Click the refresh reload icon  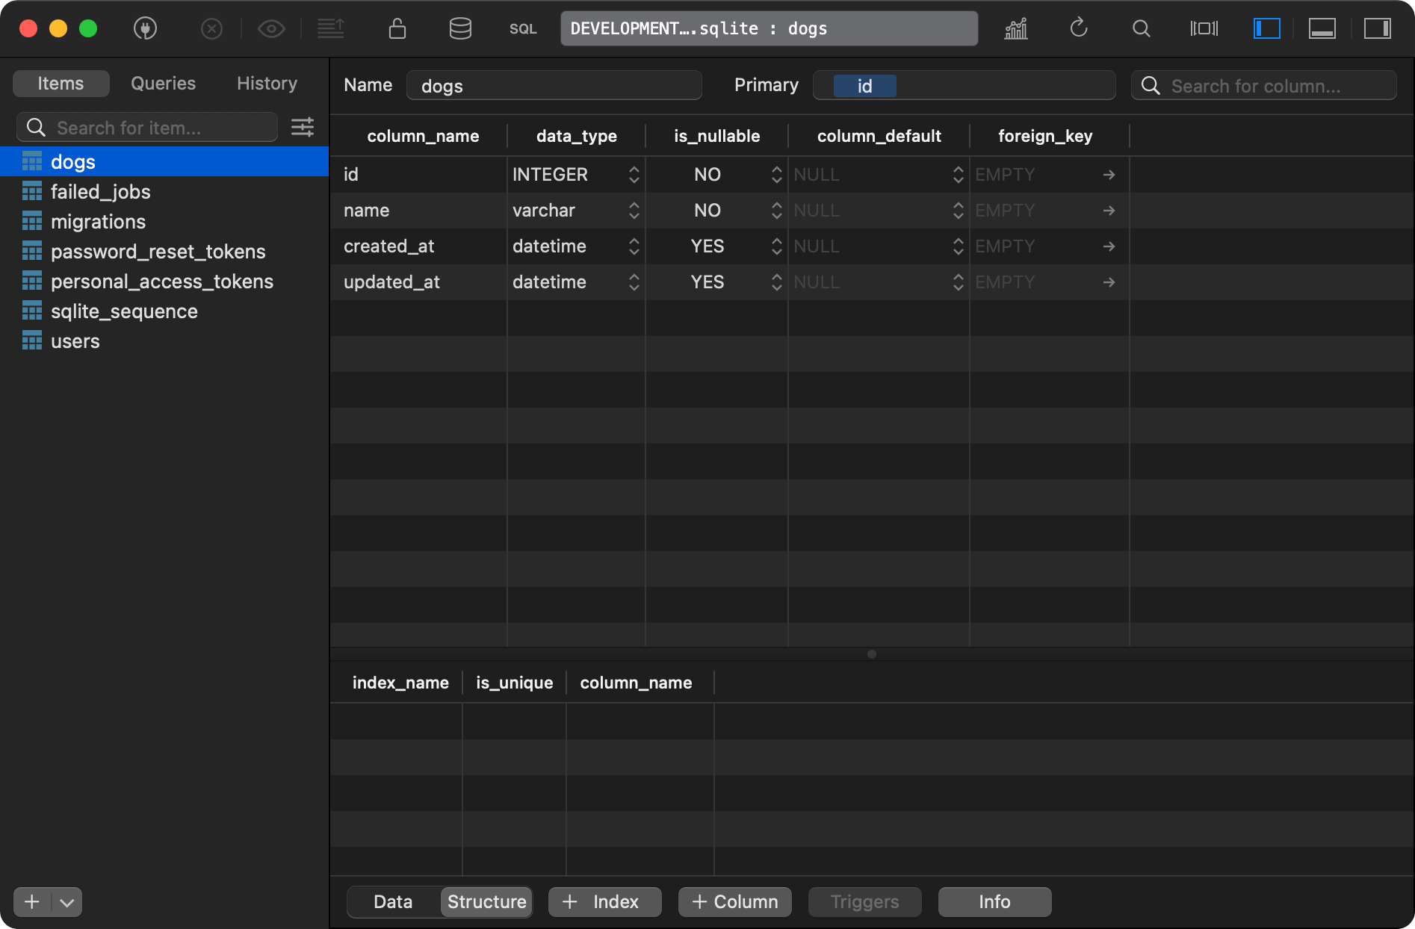[1078, 29]
